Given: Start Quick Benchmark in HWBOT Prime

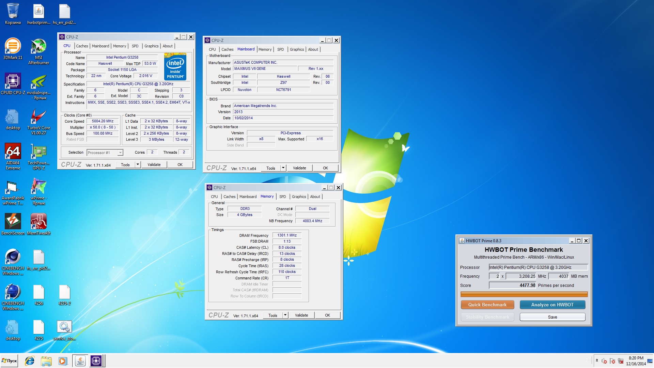Looking at the screenshot, I should pos(487,305).
